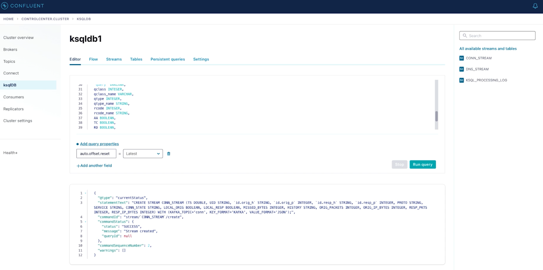Open Brokers in sidebar

(x=10, y=50)
